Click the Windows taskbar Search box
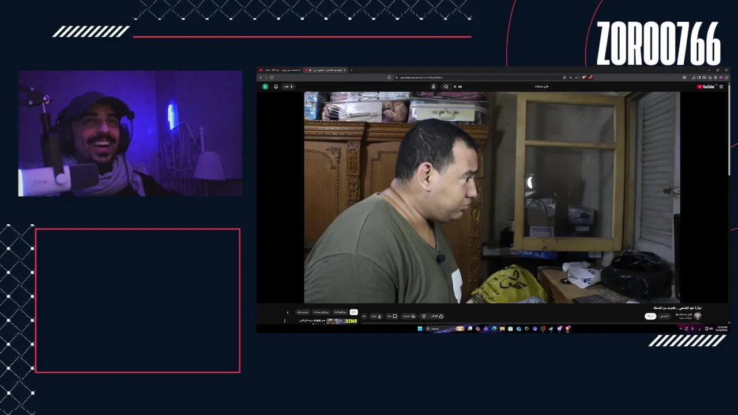The width and height of the screenshot is (738, 415). tap(445, 329)
